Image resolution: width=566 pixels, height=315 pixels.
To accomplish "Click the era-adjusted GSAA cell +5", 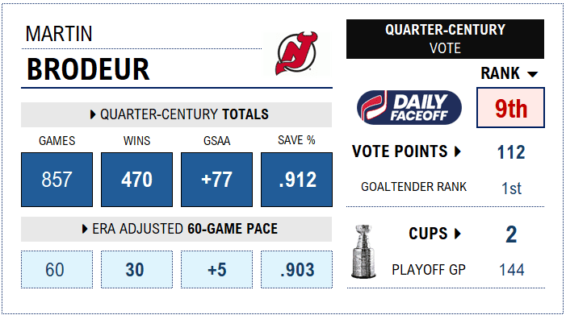I will [216, 269].
